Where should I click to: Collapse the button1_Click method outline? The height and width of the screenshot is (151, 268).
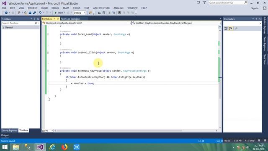pyautogui.click(x=48, y=52)
